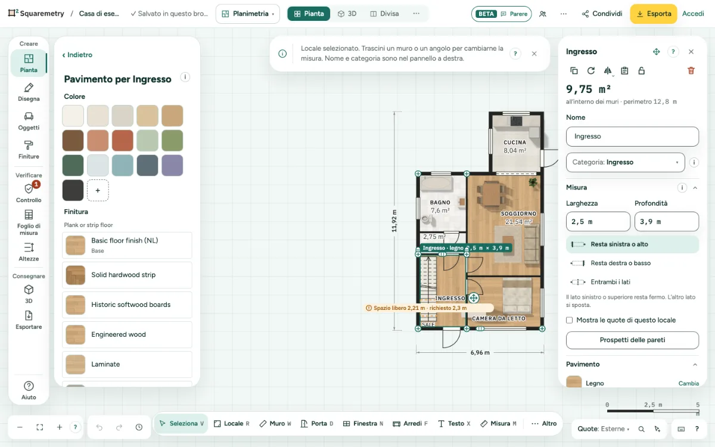
Task: Duplicate the Ingresso room via copy icon
Action: 574,70
